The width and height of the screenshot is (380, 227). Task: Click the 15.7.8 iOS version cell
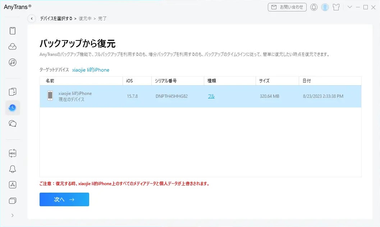tap(132, 96)
